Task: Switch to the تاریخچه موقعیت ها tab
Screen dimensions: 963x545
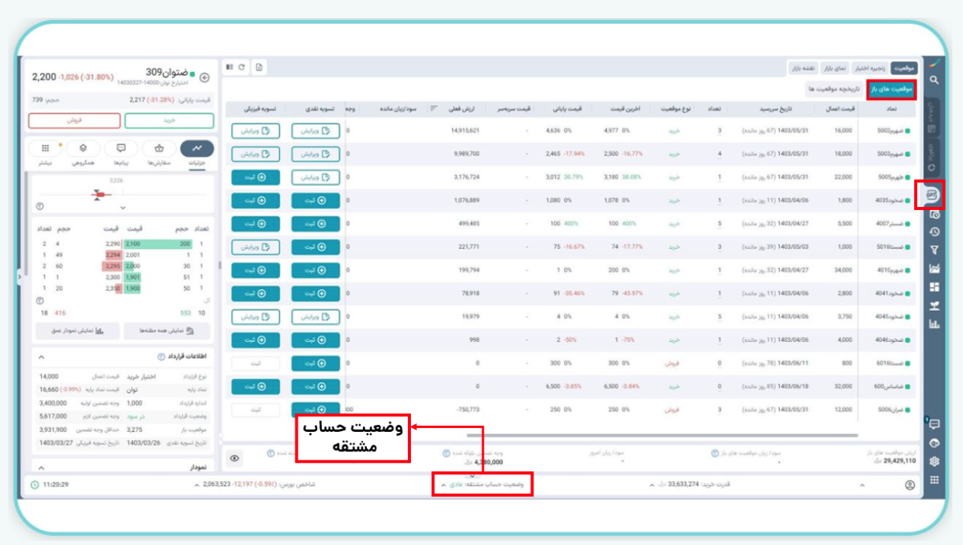Action: point(834,89)
